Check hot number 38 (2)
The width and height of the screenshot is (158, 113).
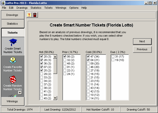point(41,88)
